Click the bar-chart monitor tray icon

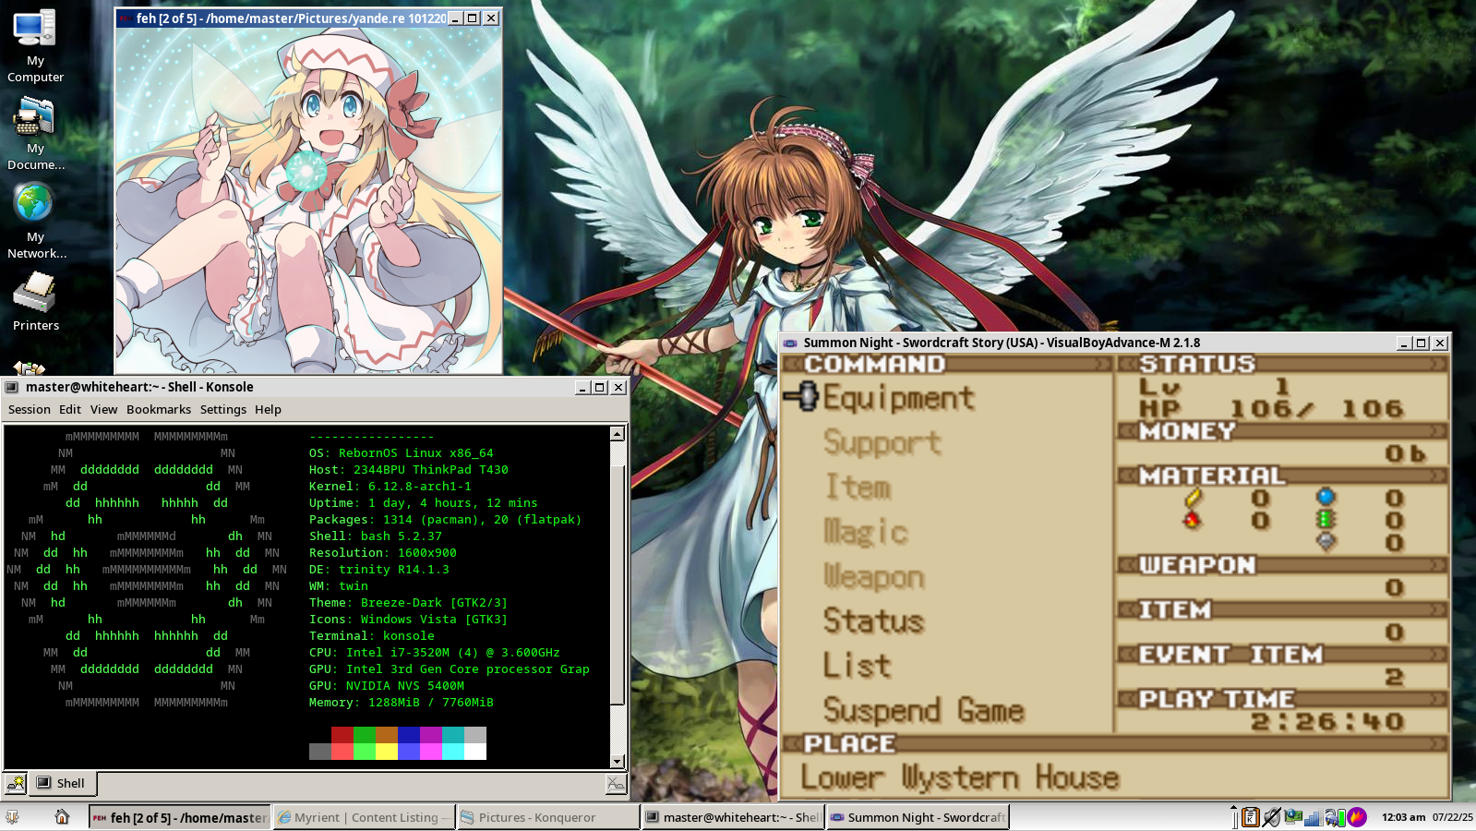click(x=1314, y=817)
